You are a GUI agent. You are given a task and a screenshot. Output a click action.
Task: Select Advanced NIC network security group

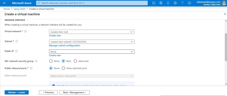[x=75, y=61]
